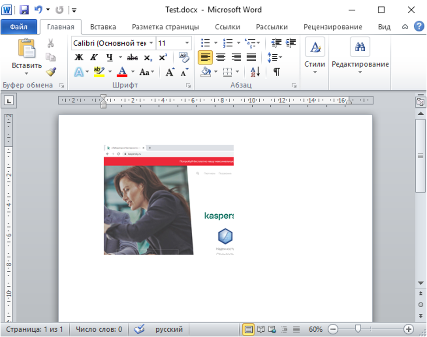The height and width of the screenshot is (337, 427).
Task: Click the русский language button in status bar
Action: [169, 329]
